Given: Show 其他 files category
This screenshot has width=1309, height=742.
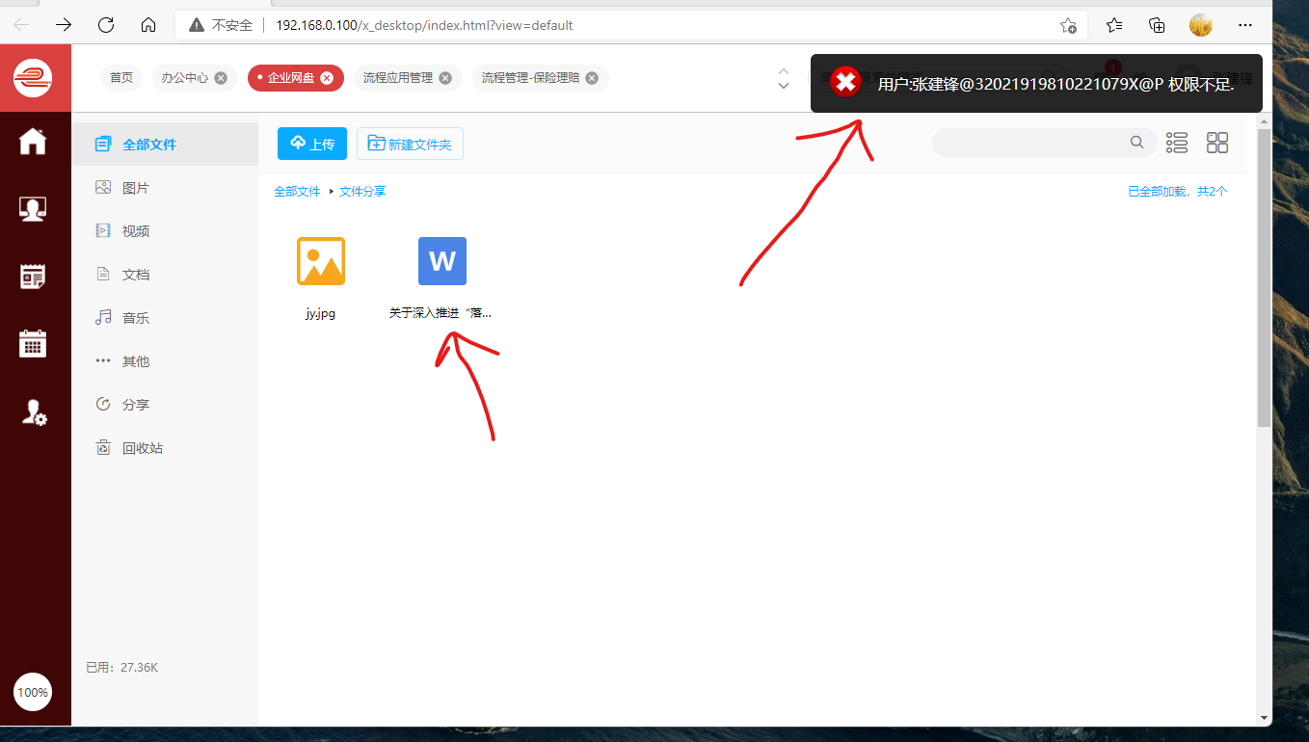Looking at the screenshot, I should coord(165,361).
